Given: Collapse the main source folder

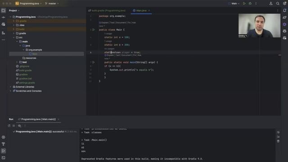Looking at the screenshot, I should coord(17,42).
